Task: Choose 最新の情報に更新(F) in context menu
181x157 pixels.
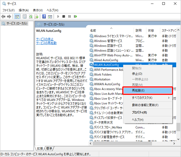Action: click(148, 105)
